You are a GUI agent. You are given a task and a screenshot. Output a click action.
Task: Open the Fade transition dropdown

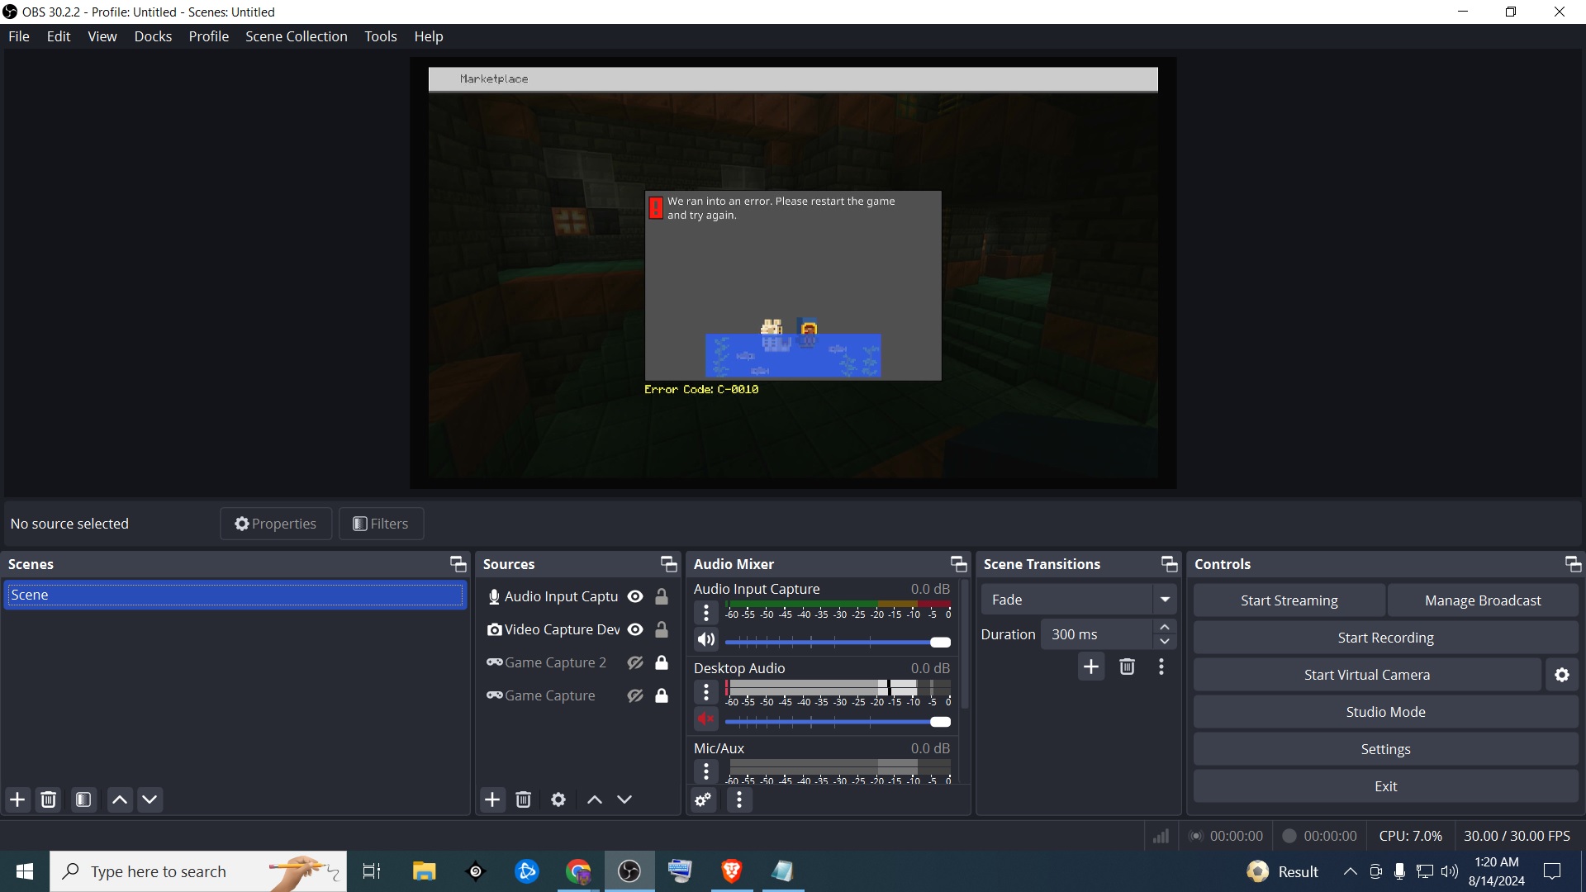1165,600
